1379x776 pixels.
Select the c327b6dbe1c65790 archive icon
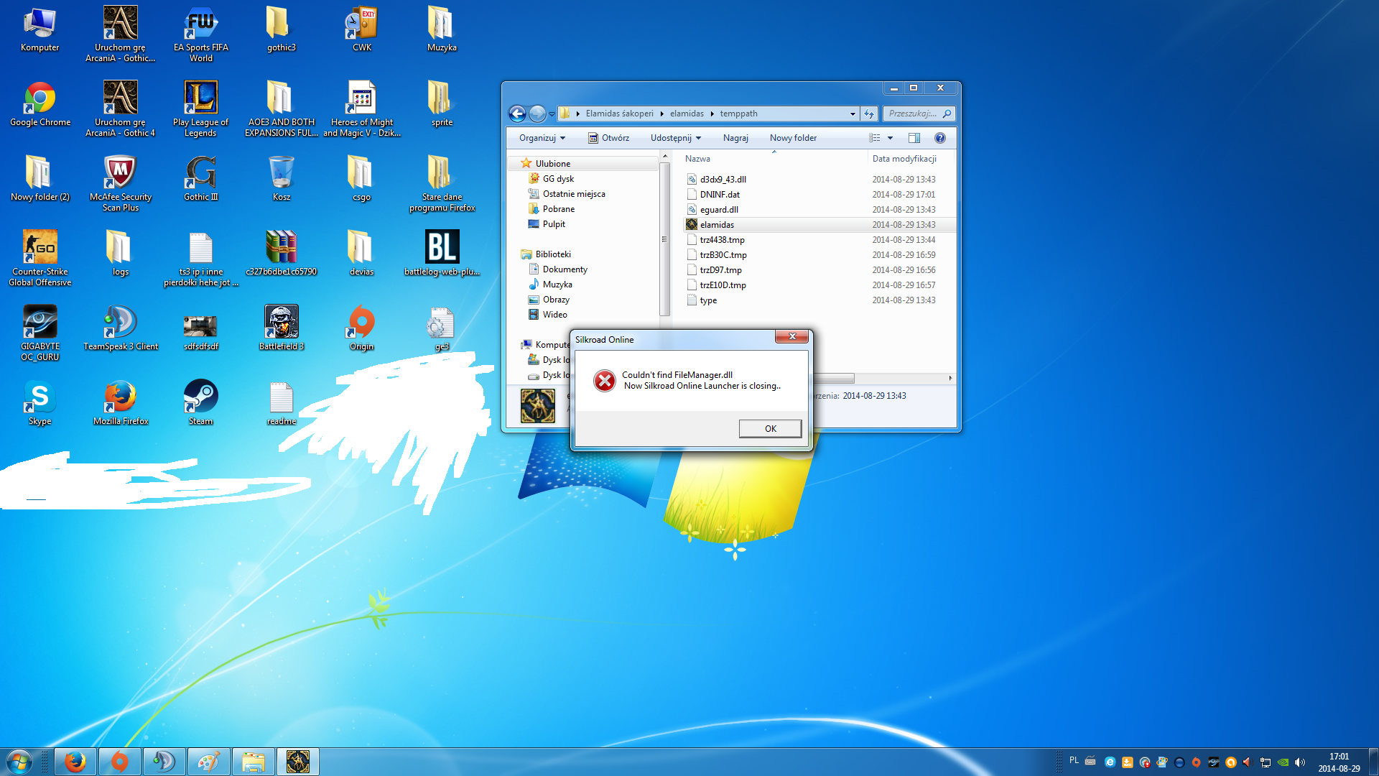click(282, 254)
